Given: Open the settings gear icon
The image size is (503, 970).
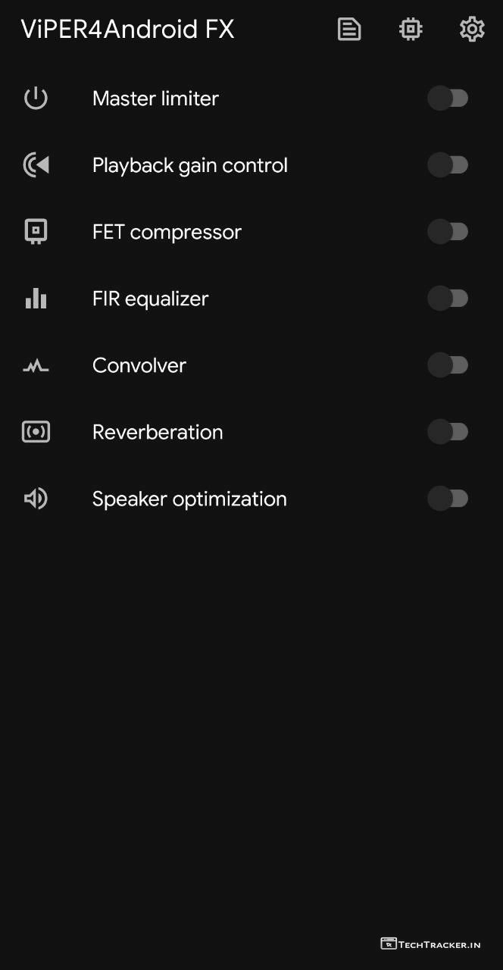Looking at the screenshot, I should pyautogui.click(x=472, y=30).
